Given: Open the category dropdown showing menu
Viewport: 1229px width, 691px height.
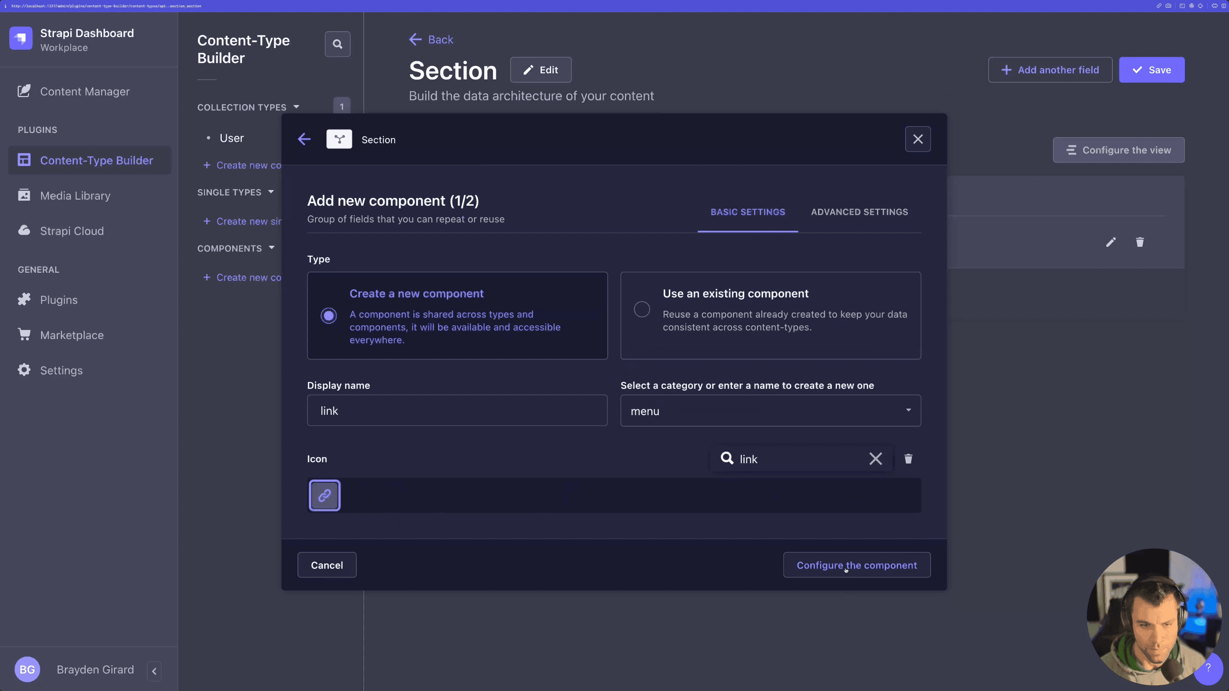Looking at the screenshot, I should [771, 411].
